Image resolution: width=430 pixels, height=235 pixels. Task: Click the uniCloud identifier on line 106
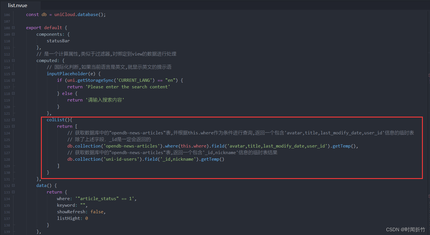(65, 15)
